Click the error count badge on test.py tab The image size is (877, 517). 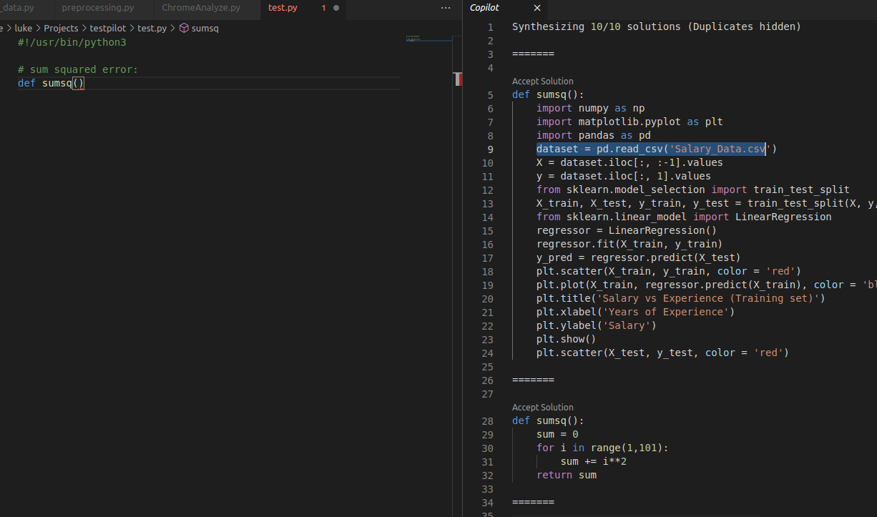pos(323,8)
